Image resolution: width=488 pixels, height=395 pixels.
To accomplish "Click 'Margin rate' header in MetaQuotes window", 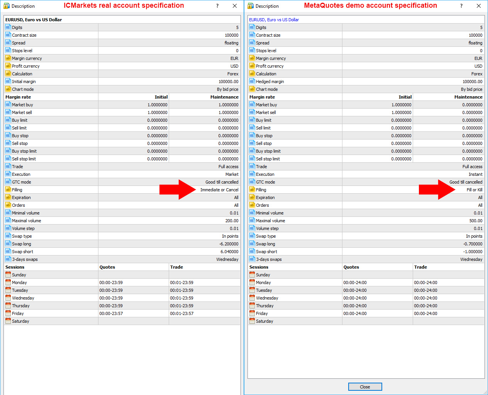I will [262, 97].
